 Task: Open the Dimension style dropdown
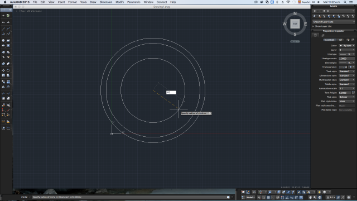[x=347, y=76]
